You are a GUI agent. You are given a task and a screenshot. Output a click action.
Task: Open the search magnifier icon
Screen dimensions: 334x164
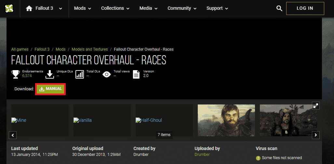(x=279, y=8)
